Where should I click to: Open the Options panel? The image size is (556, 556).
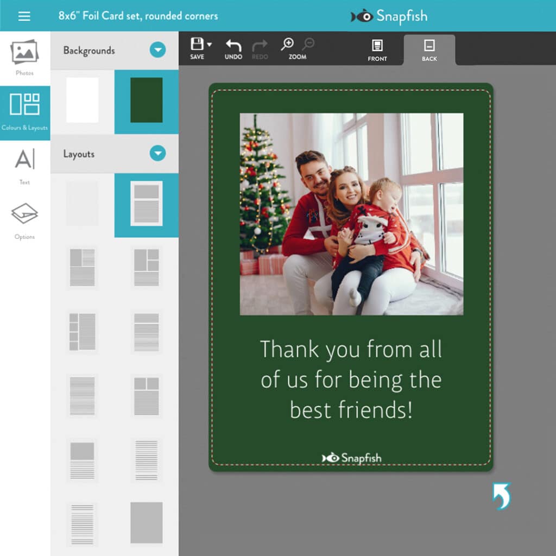24,220
